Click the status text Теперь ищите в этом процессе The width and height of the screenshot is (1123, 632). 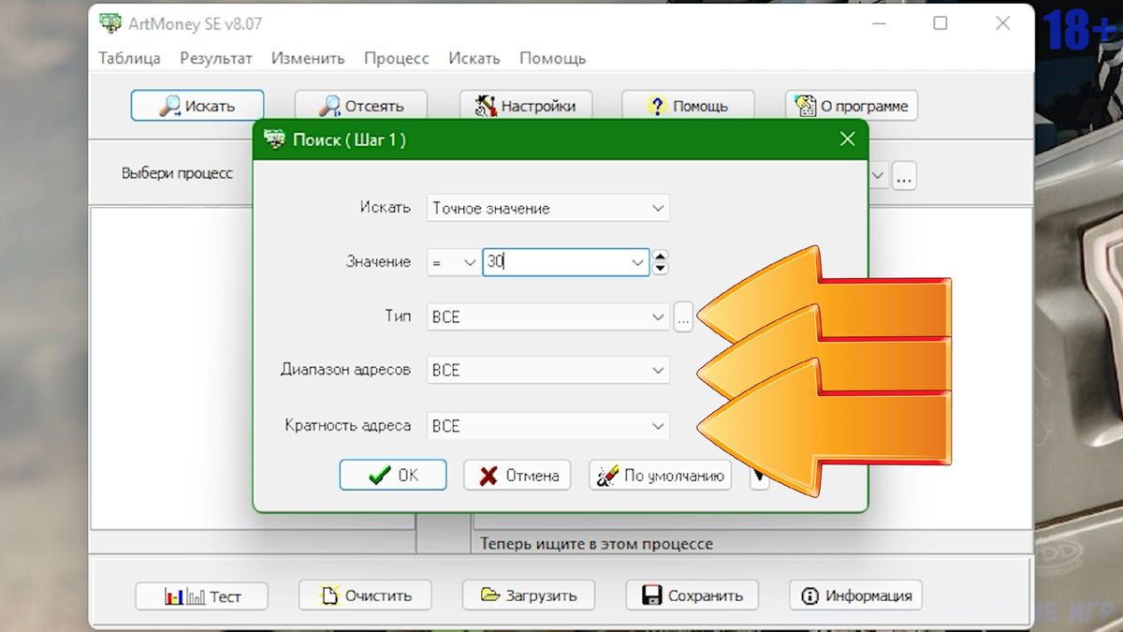[x=596, y=544]
